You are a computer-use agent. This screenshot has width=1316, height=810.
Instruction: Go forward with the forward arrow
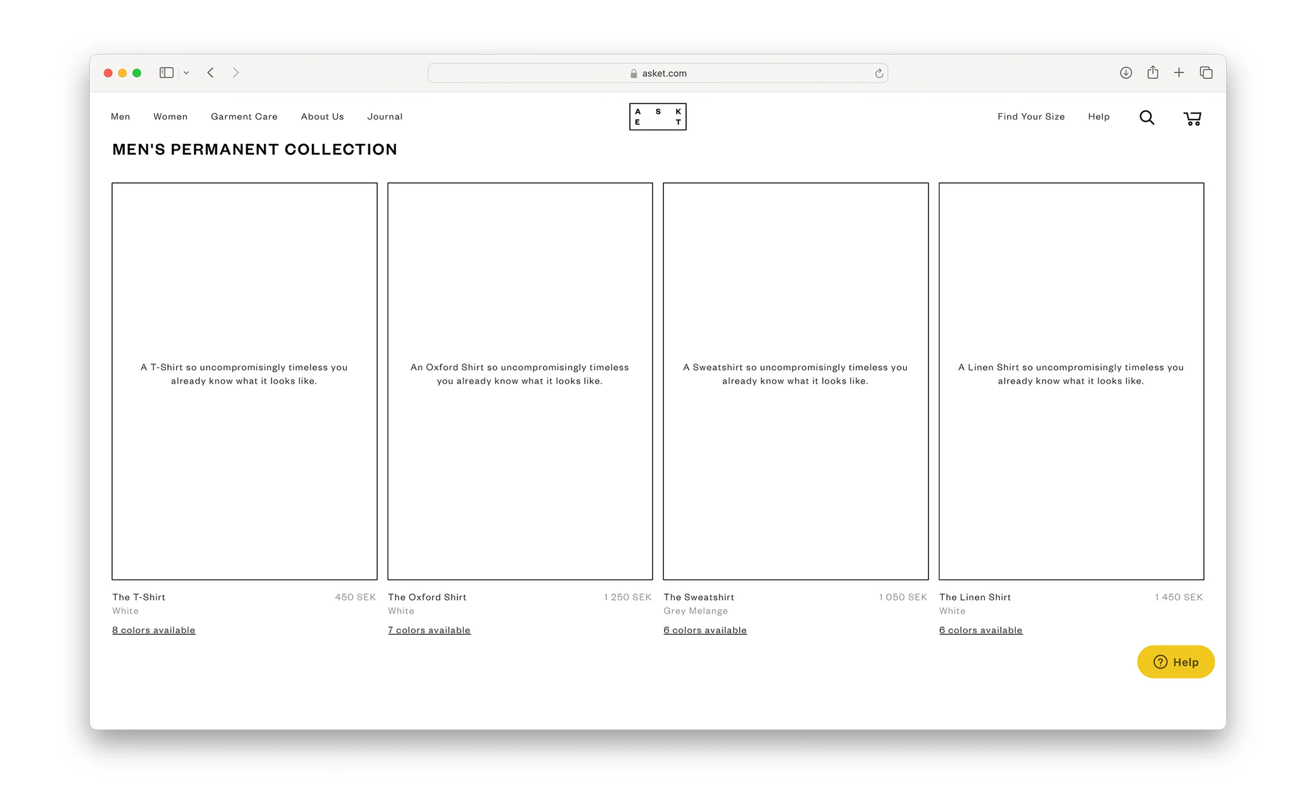coord(236,72)
